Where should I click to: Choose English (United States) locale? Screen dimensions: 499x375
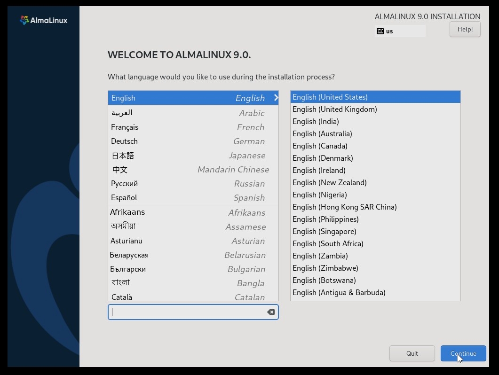click(375, 97)
